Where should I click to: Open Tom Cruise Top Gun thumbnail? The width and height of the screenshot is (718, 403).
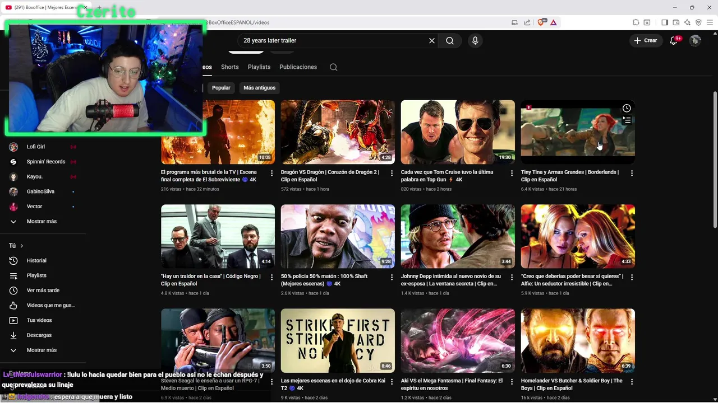click(458, 132)
